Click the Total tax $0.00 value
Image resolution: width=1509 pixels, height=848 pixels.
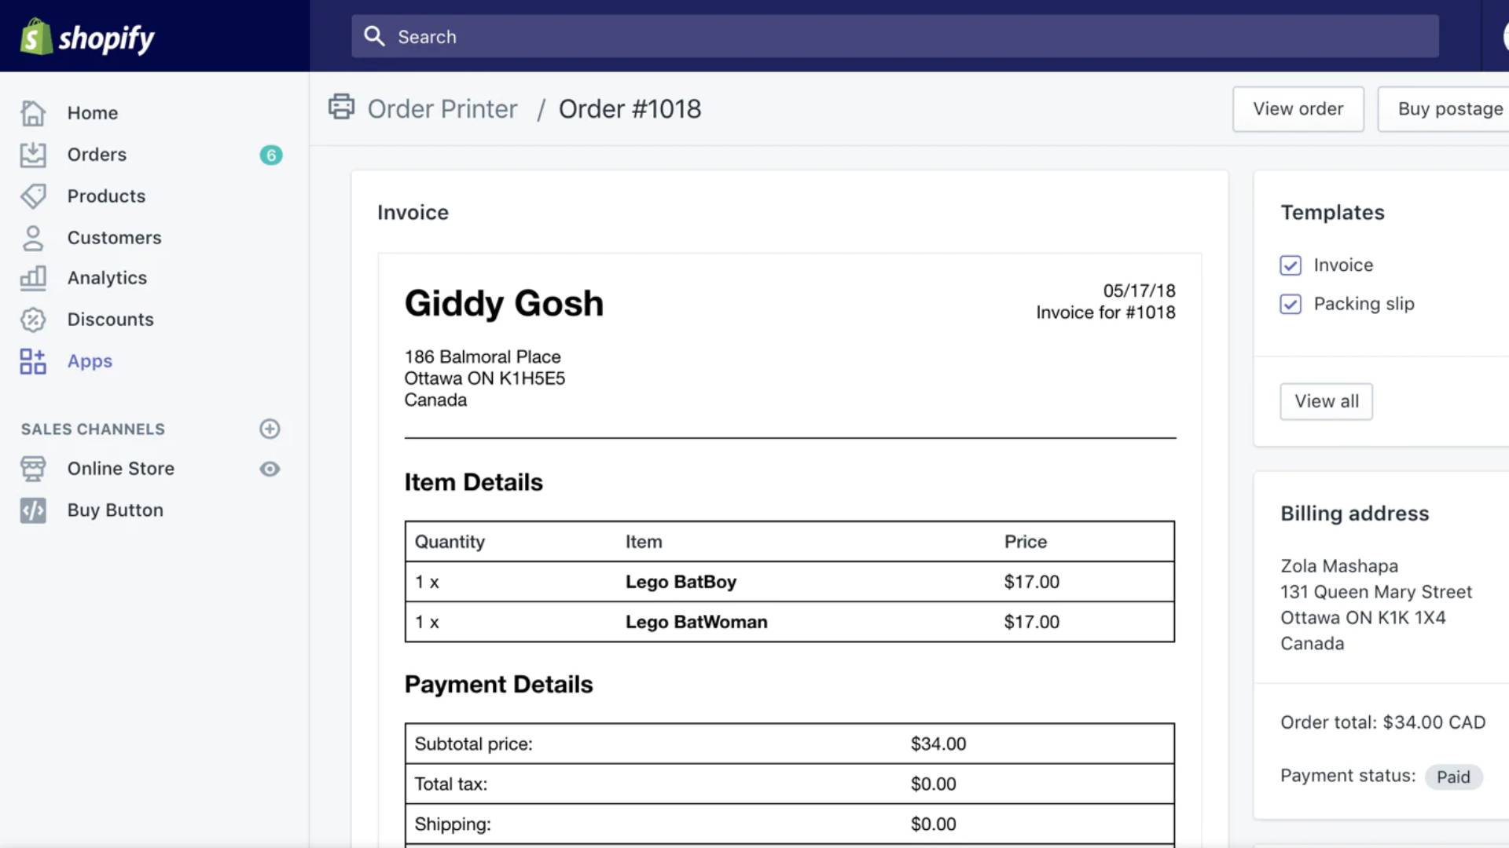[x=933, y=784]
